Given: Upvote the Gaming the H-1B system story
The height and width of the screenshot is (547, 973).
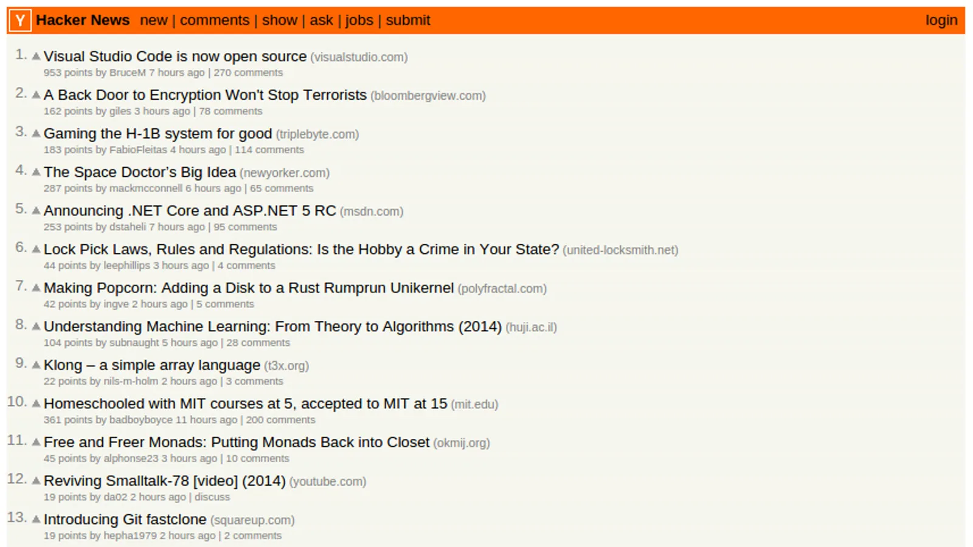Looking at the screenshot, I should coord(36,134).
